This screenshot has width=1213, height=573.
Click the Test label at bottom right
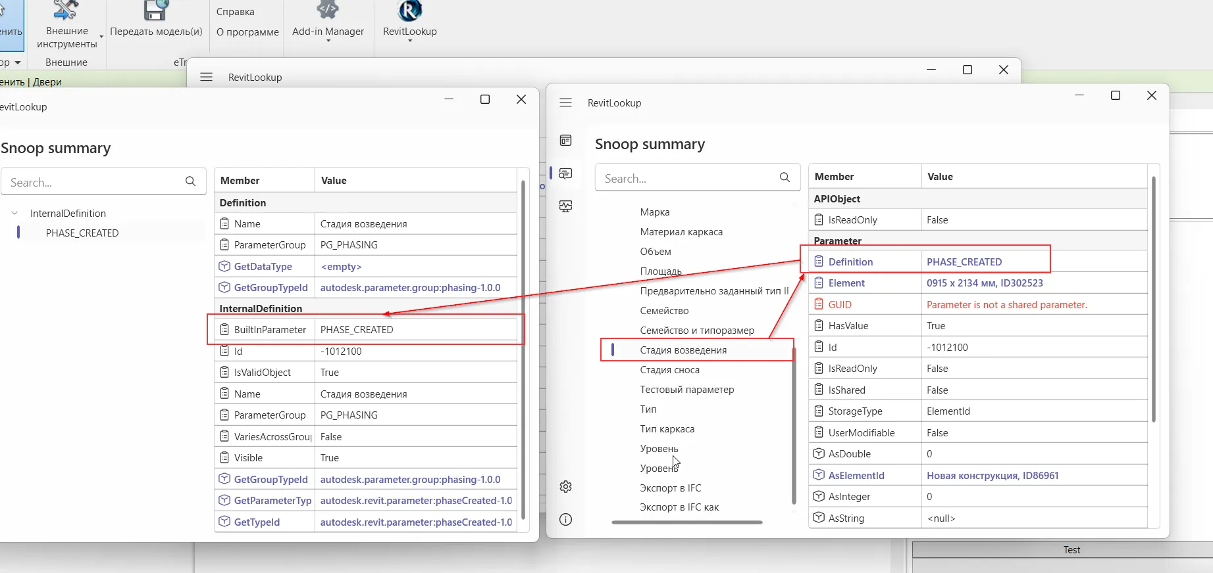point(1071,550)
